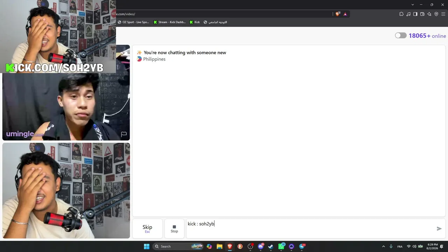Click the stranger's video feed
The height and width of the screenshot is (252, 448).
click(66, 107)
